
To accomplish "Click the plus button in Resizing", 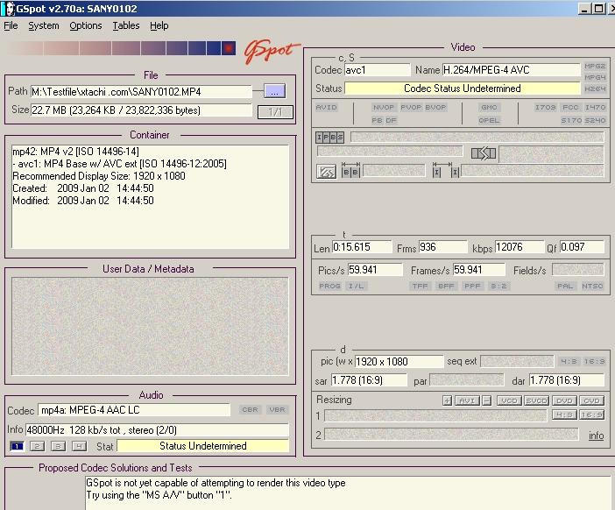I will click(447, 400).
